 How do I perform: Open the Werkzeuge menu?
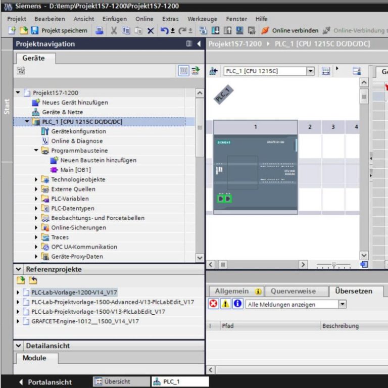[x=202, y=19]
